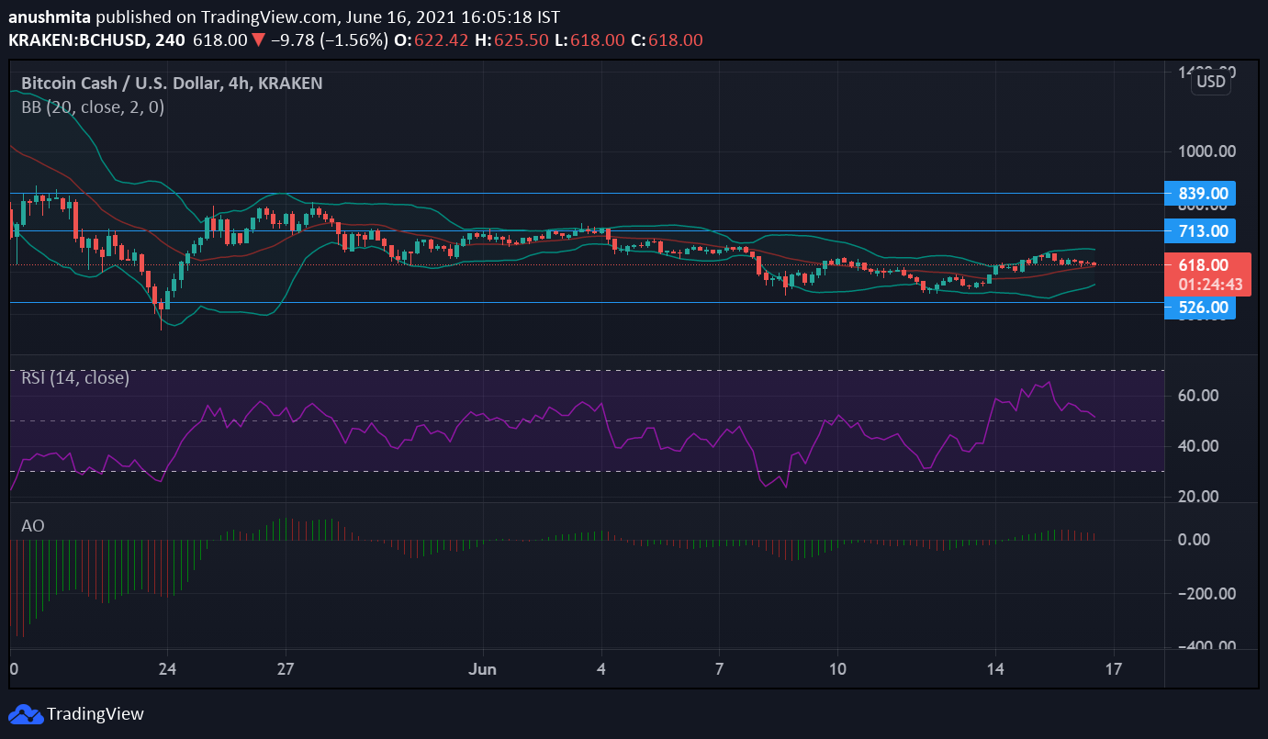Click the close value C:618.00

point(667,39)
